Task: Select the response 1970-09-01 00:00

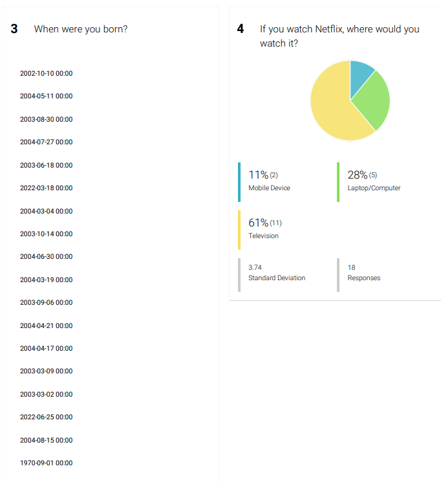Action: pyautogui.click(x=47, y=463)
